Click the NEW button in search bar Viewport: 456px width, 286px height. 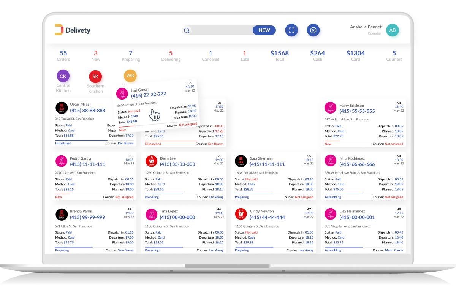264,30
